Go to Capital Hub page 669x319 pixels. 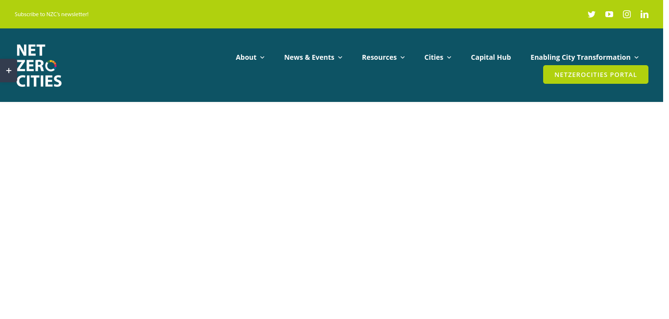click(491, 57)
